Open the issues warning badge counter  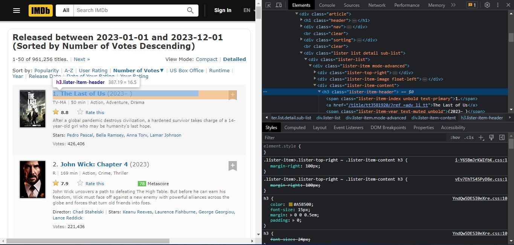pyautogui.click(x=472, y=5)
